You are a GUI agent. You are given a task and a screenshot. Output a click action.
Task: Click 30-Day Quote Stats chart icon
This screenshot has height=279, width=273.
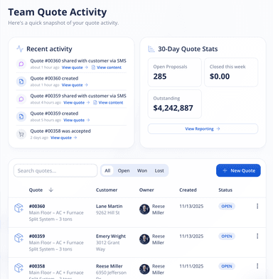[x=151, y=49]
